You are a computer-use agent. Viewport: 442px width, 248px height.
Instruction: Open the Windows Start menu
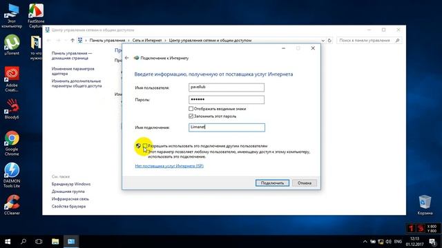pyautogui.click(x=8, y=242)
